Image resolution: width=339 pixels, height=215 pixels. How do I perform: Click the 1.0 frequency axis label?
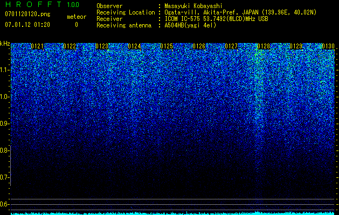click(x=4, y=97)
